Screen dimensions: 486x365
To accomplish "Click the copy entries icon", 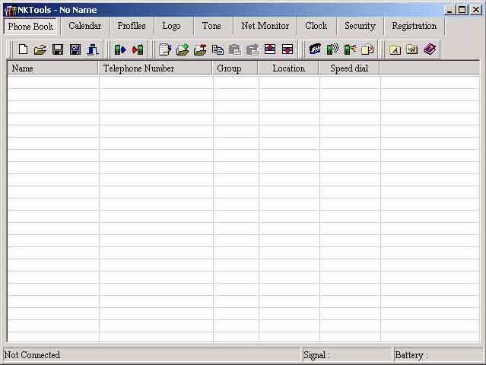I will click(218, 49).
